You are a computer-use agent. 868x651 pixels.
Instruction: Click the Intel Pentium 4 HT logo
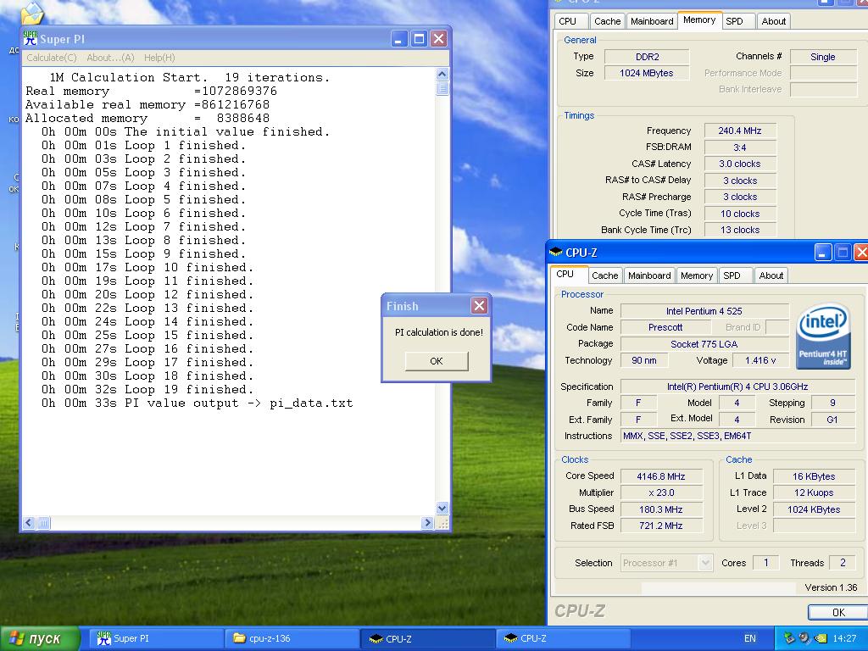822,336
